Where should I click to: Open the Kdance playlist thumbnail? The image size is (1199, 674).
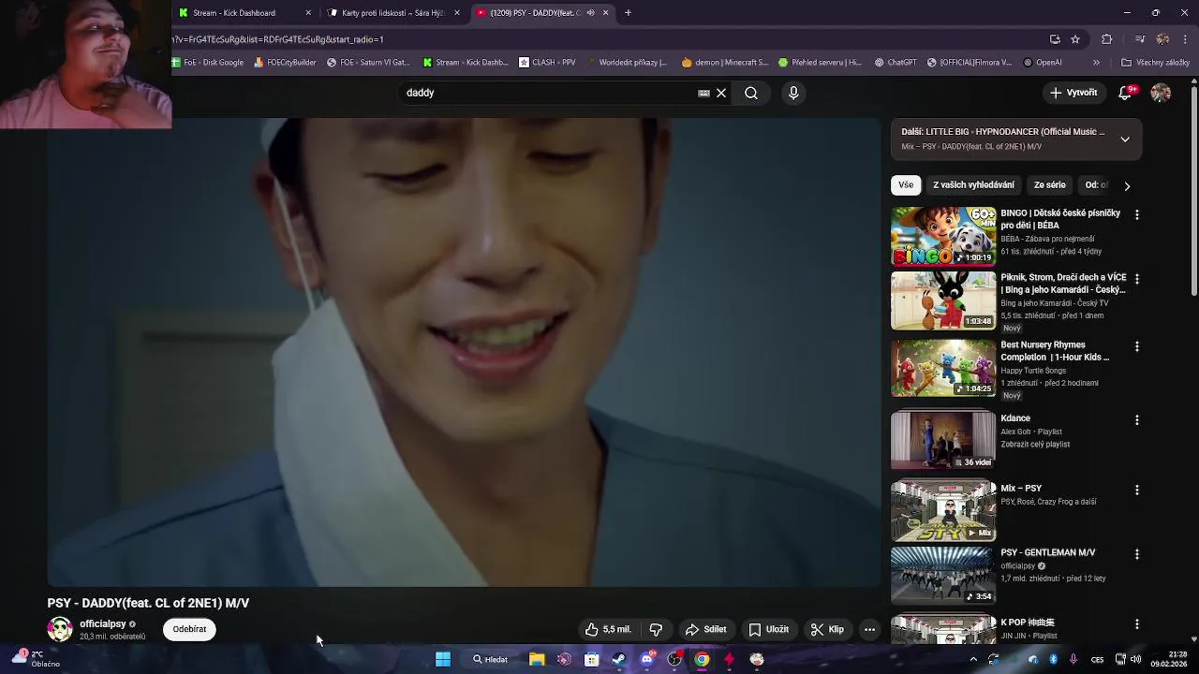click(943, 440)
